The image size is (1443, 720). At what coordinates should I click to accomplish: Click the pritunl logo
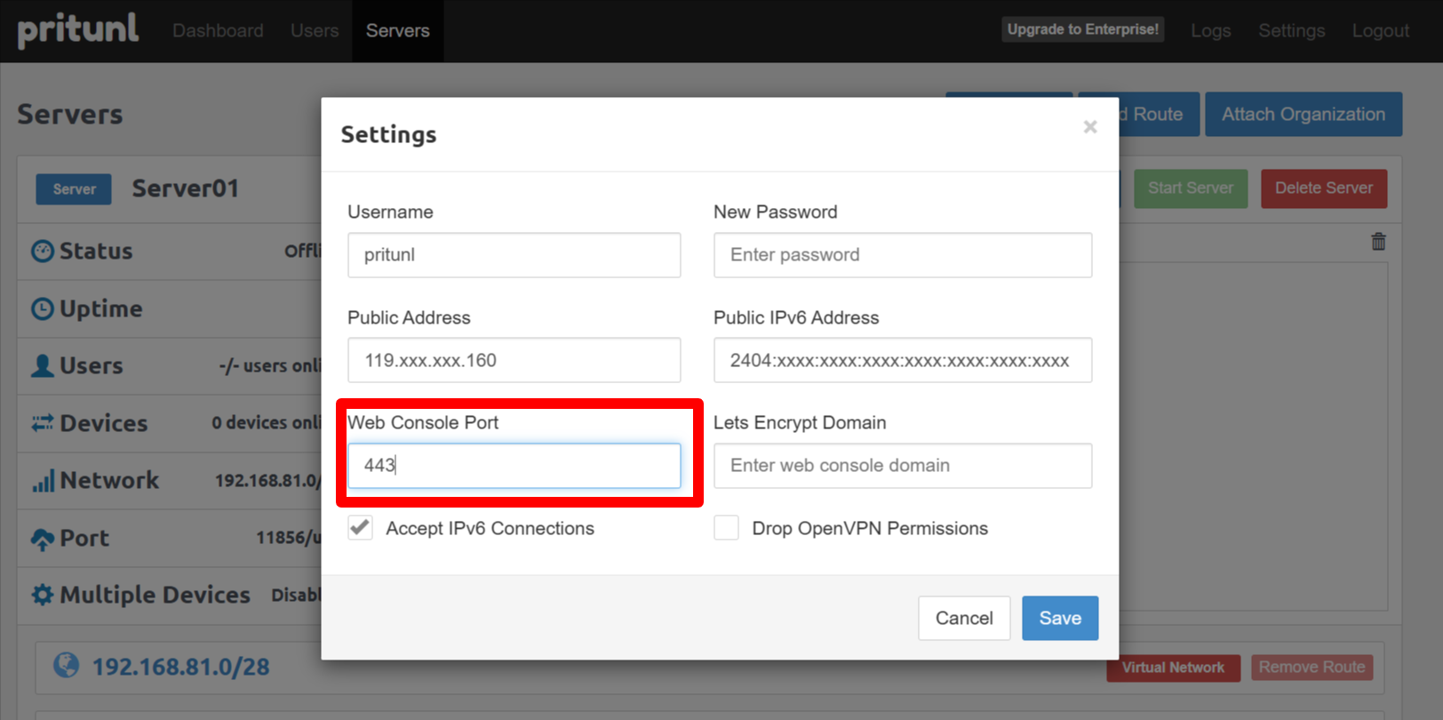click(x=78, y=29)
